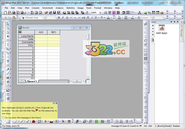185x129 pixels.
Task: Open the zoom level 100% dropdown
Action: (x=100, y=13)
